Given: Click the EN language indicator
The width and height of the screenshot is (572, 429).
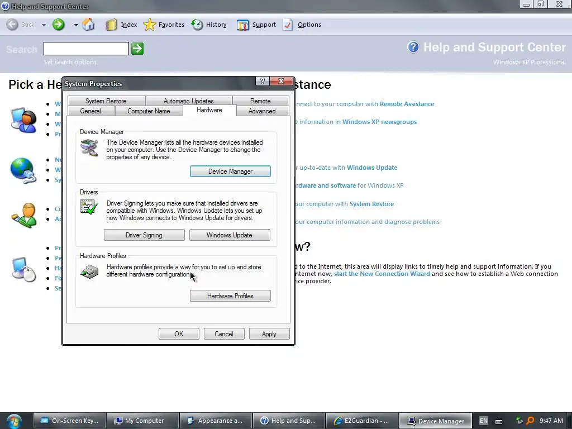Looking at the screenshot, I should click(x=483, y=421).
